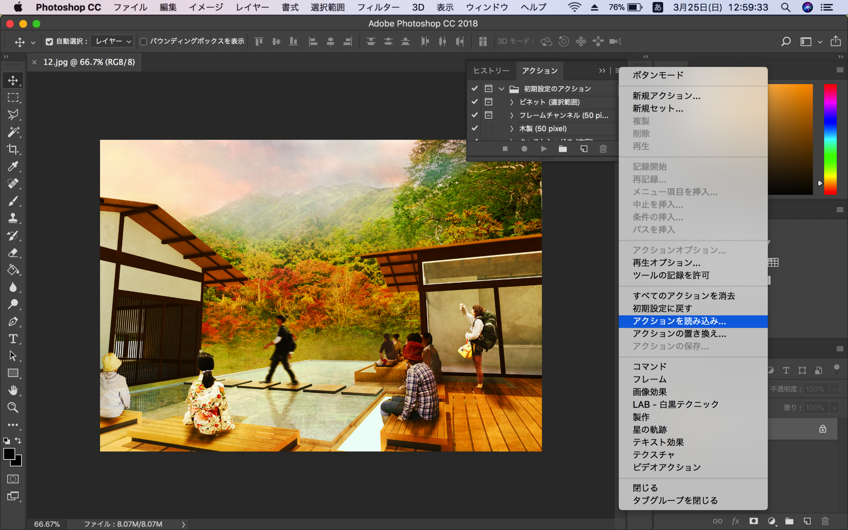848x530 pixels.
Task: Select the Blur tool
Action: (13, 287)
